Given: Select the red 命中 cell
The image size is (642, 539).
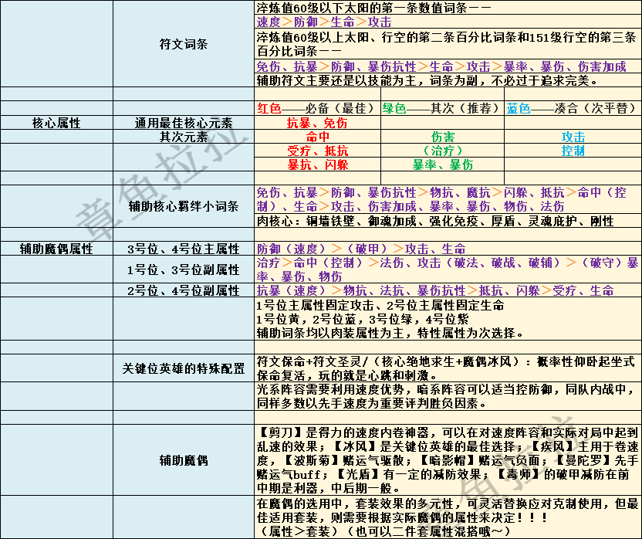Looking at the screenshot, I should (316, 137).
